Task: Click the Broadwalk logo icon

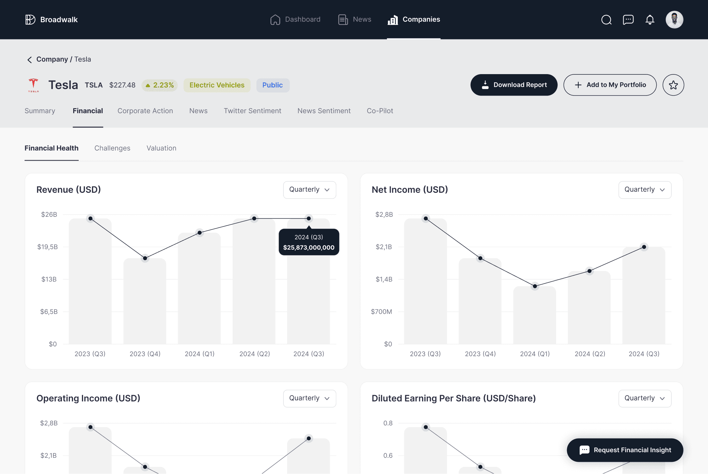Action: (x=30, y=20)
